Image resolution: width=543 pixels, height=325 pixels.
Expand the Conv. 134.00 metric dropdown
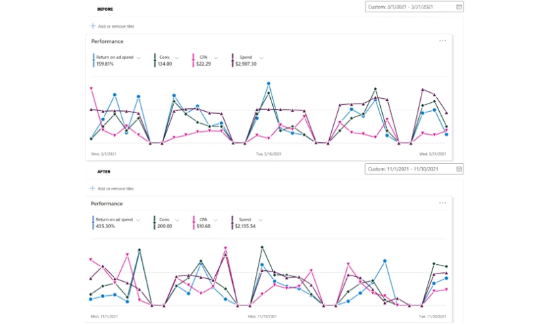(x=177, y=58)
